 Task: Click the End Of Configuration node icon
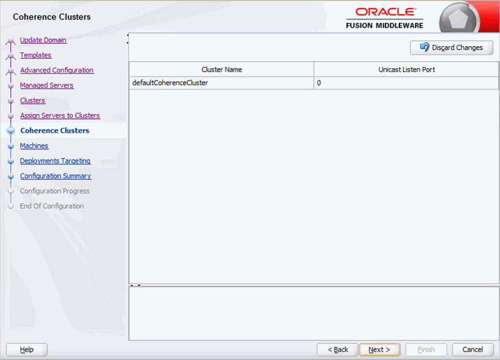coord(11,205)
